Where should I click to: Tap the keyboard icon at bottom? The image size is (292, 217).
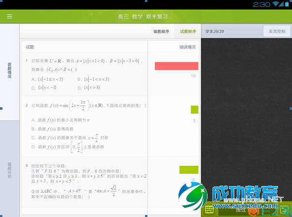pyautogui.click(x=209, y=210)
